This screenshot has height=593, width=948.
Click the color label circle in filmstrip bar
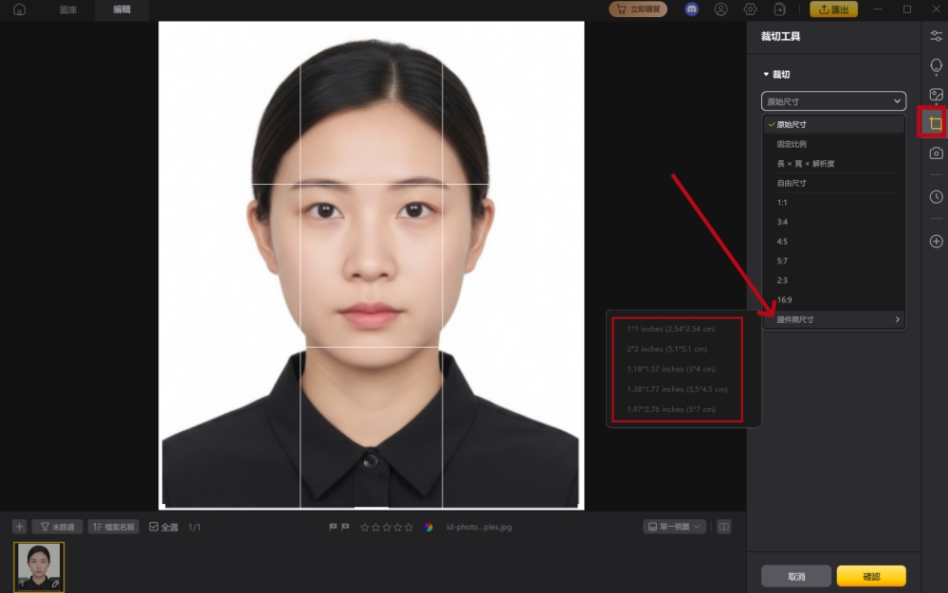(428, 527)
